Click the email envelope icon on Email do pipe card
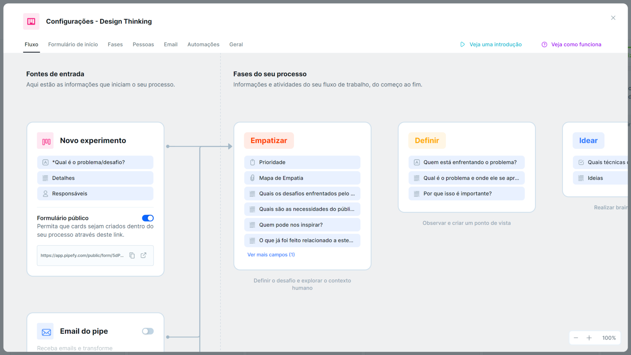 coord(45,331)
